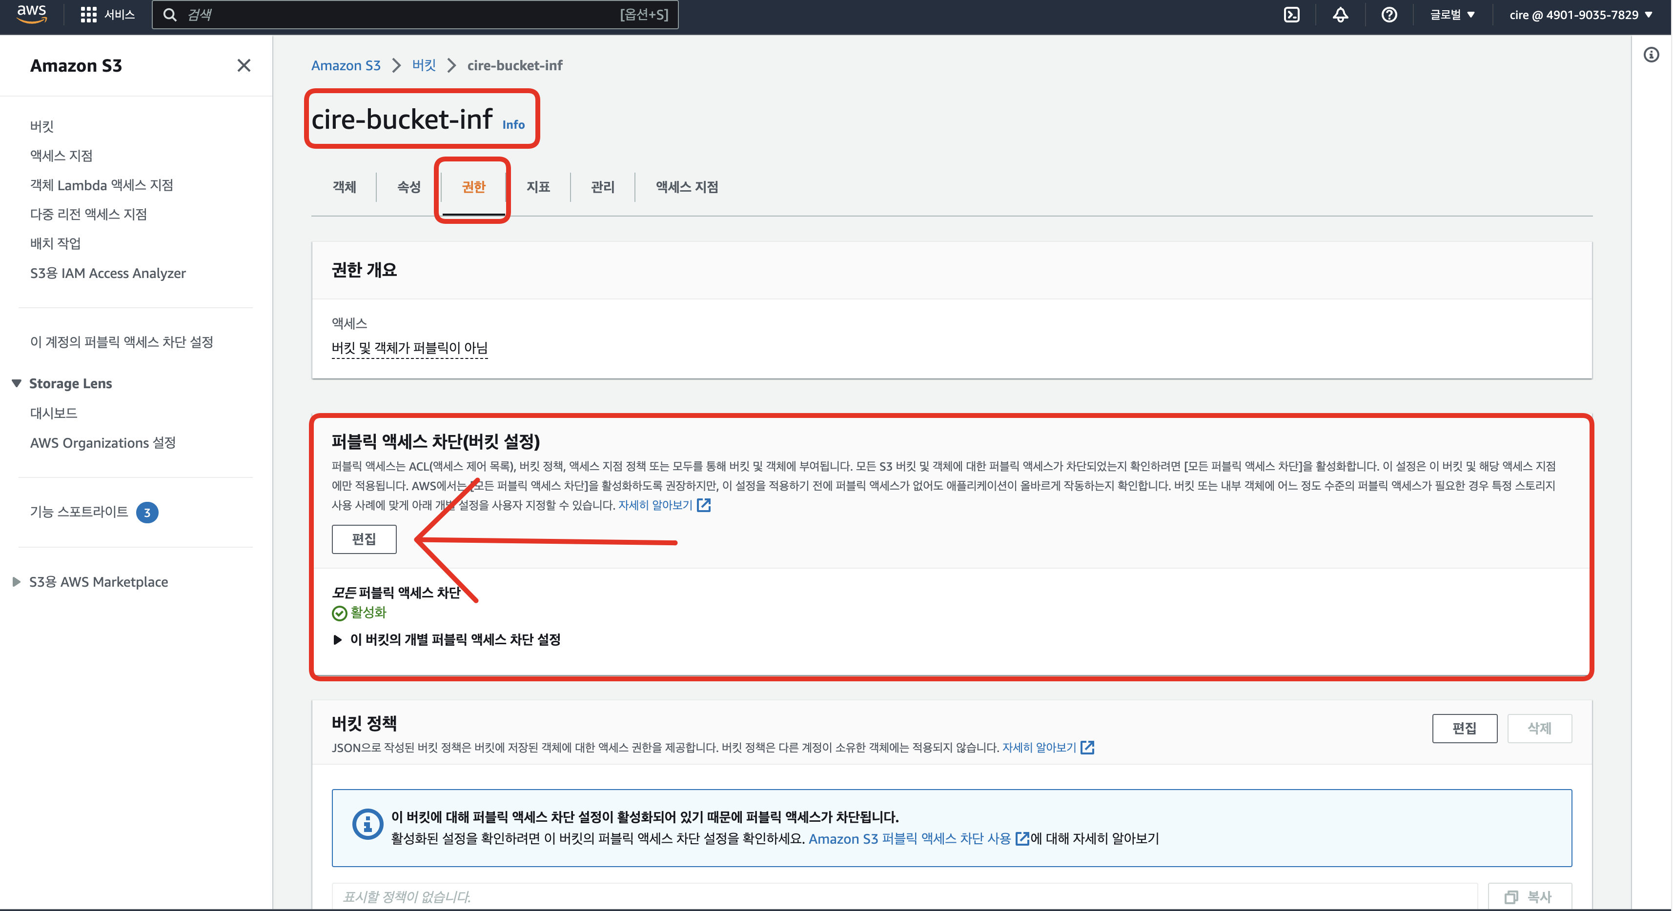Close the Amazon S3 sidebar panel
The height and width of the screenshot is (911, 1673).
[244, 65]
